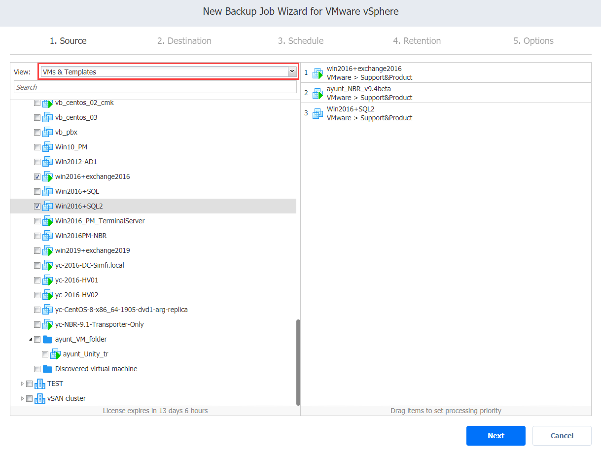Open the View dropdown showing VMs & Templates

(168, 72)
